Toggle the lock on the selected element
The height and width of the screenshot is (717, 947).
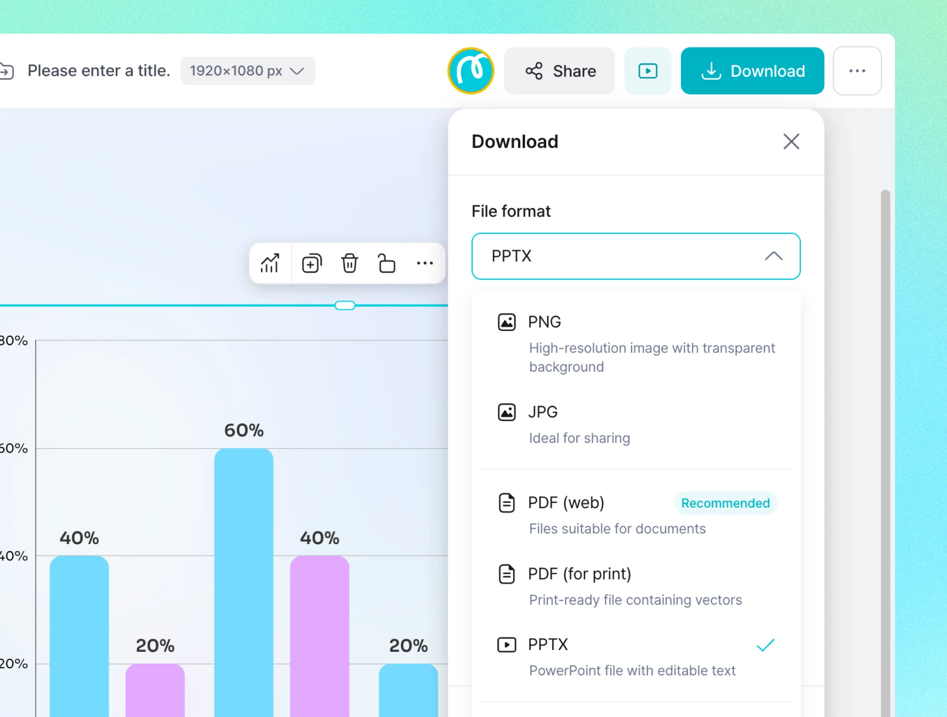point(386,263)
